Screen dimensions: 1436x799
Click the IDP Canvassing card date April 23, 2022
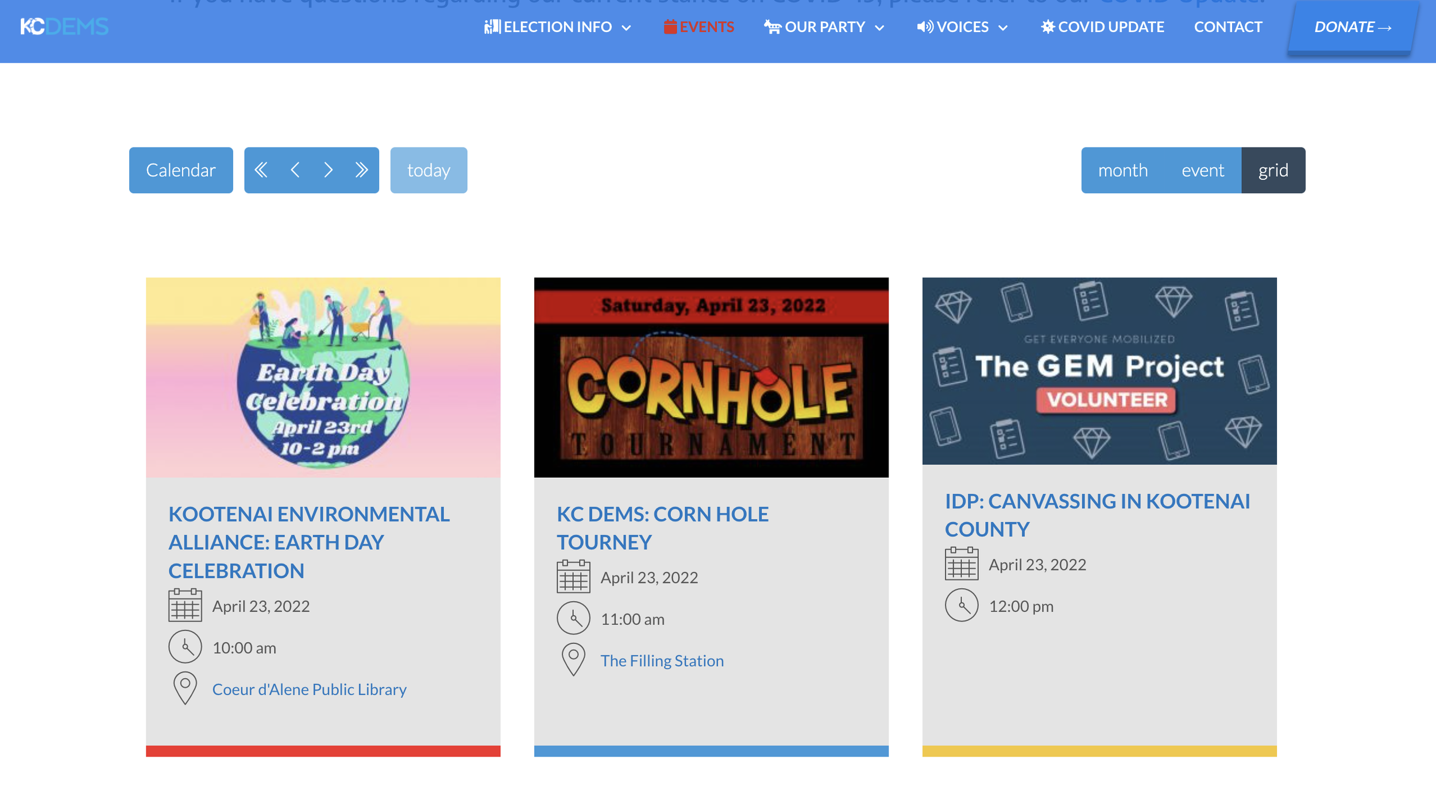click(x=1037, y=565)
